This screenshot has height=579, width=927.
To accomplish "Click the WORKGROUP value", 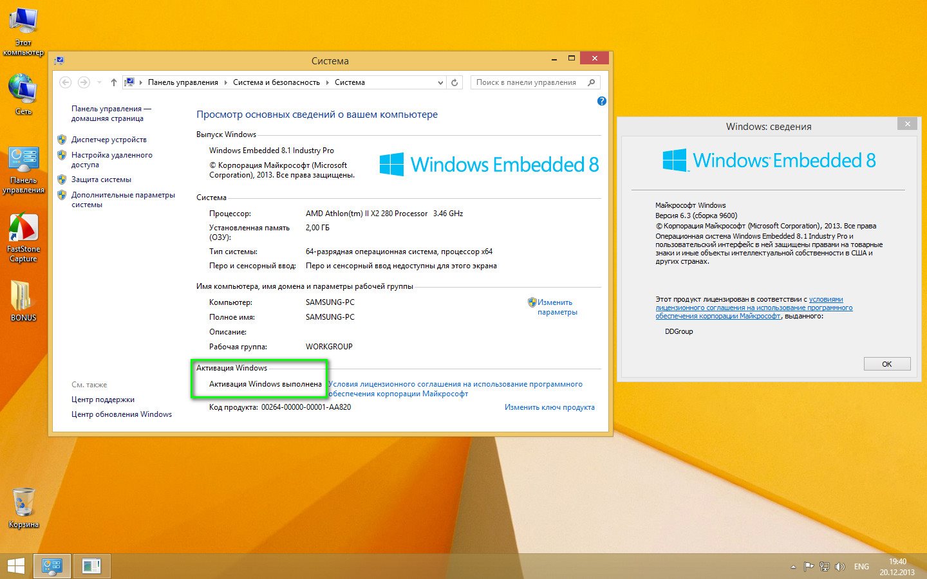I will click(329, 347).
